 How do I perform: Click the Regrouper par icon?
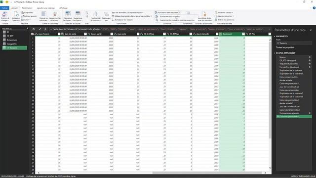click(x=106, y=14)
